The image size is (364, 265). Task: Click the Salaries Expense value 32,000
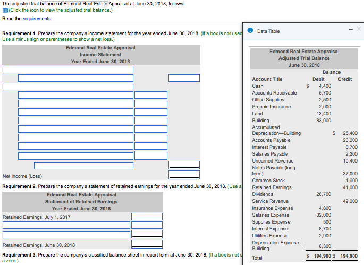pos(324,215)
